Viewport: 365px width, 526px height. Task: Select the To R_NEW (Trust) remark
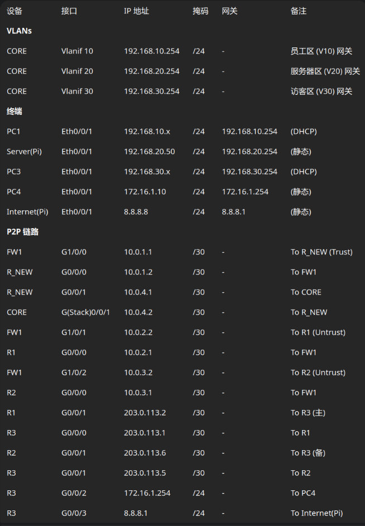[321, 252]
